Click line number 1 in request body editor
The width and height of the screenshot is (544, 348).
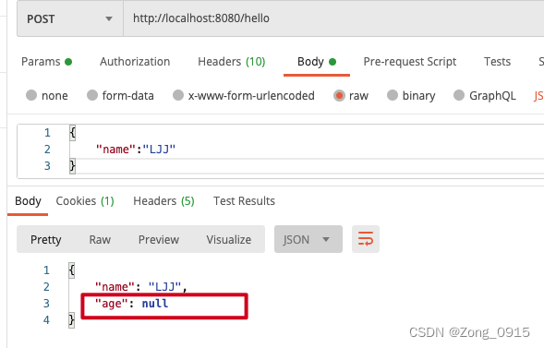(x=47, y=133)
